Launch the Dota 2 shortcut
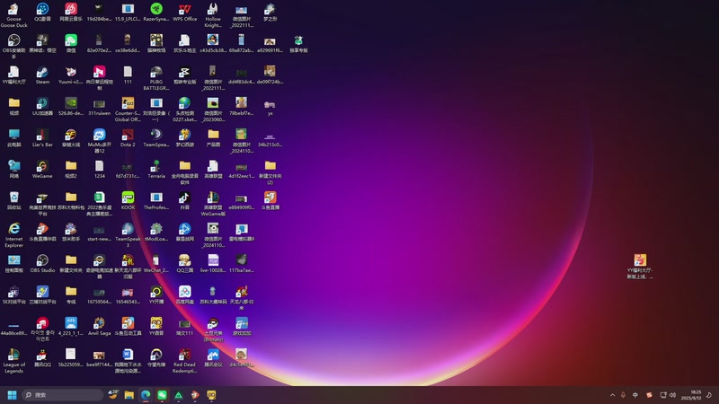This screenshot has height=404, width=719. 128,138
